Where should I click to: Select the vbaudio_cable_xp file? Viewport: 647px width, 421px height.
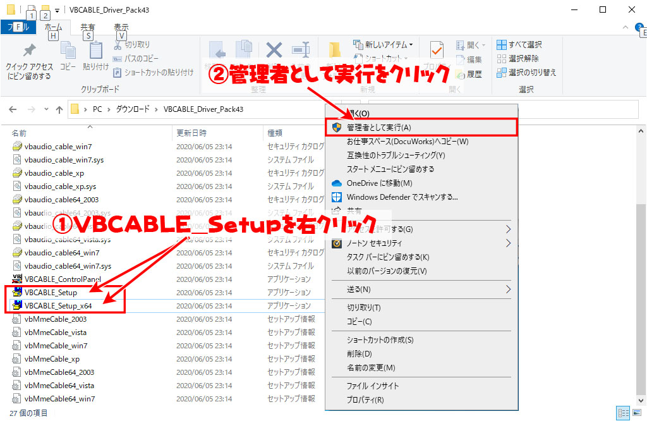click(x=54, y=173)
